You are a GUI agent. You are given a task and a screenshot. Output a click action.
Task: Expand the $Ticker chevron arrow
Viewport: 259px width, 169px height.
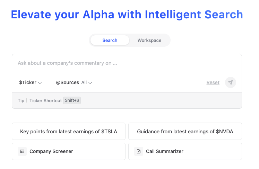40,83
